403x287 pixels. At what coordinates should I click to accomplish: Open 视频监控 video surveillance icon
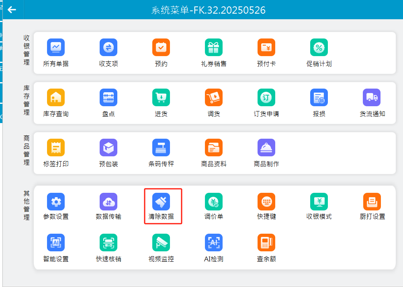pyautogui.click(x=161, y=243)
